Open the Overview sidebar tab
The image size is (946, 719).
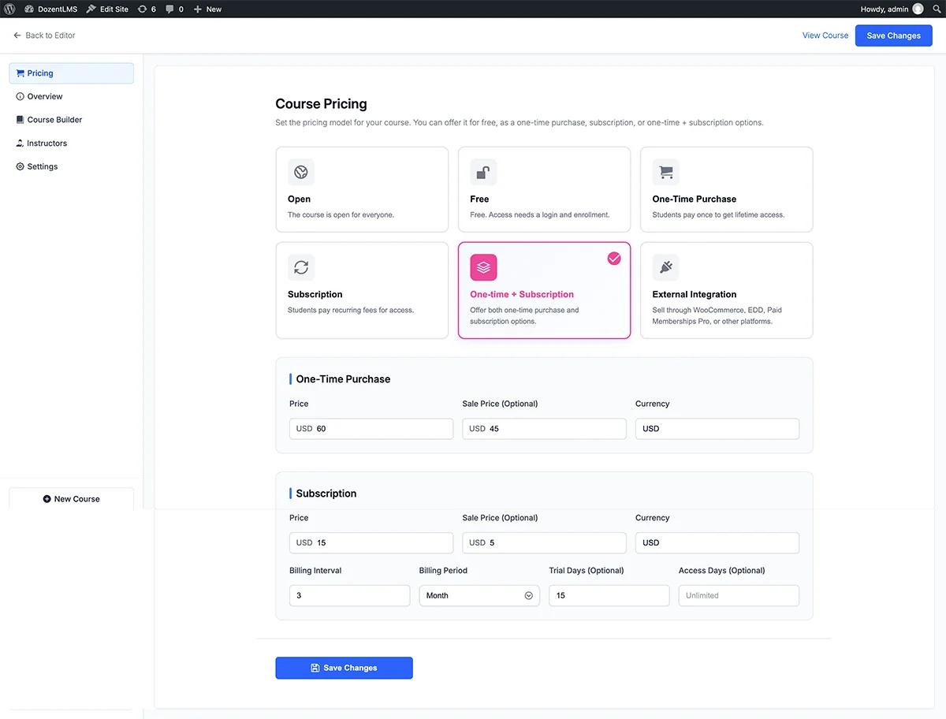click(71, 96)
